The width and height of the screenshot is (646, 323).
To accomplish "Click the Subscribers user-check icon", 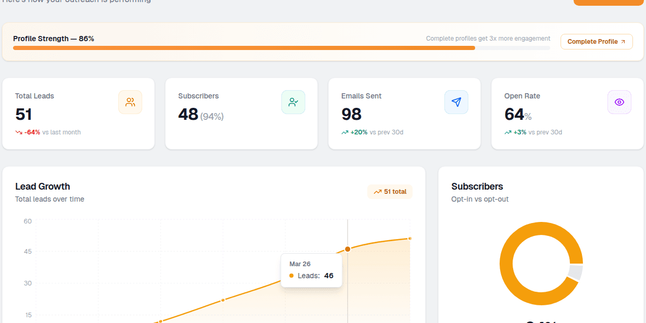I will (x=293, y=102).
